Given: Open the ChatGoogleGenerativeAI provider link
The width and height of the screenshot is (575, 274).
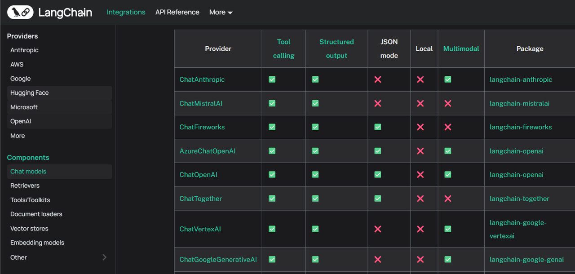Looking at the screenshot, I should (218, 260).
